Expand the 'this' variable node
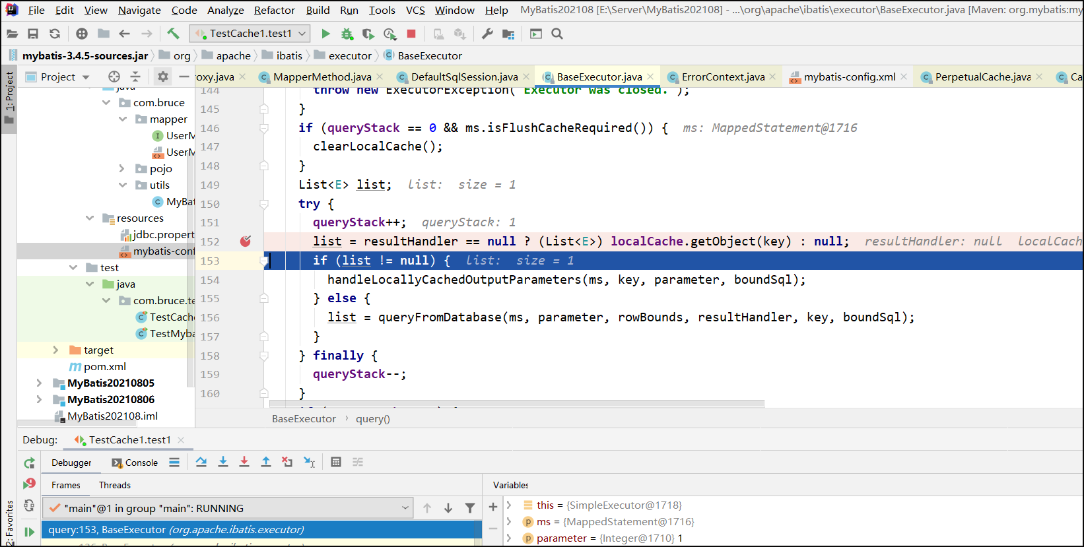The height and width of the screenshot is (547, 1084). [509, 505]
